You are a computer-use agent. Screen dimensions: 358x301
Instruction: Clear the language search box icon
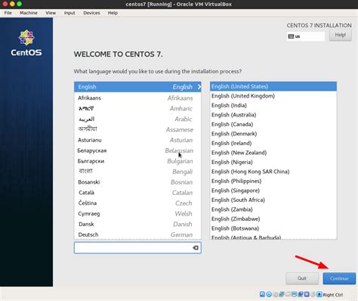[196, 248]
